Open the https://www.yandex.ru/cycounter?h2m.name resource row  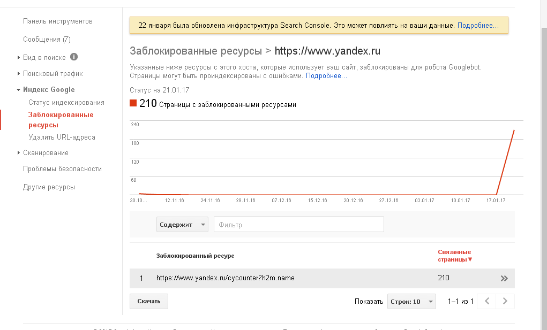coord(322,278)
